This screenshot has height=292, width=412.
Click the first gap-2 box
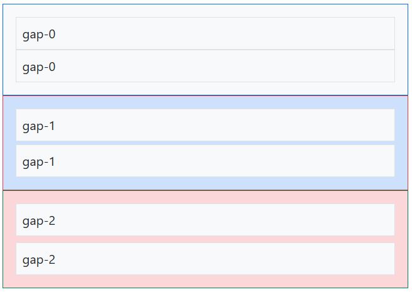205,220
